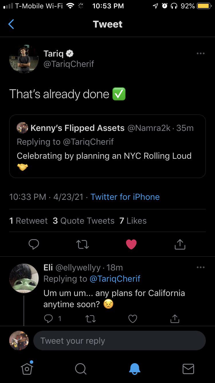Open more options for Eli's reply
The image size is (215, 383).
coord(200,267)
